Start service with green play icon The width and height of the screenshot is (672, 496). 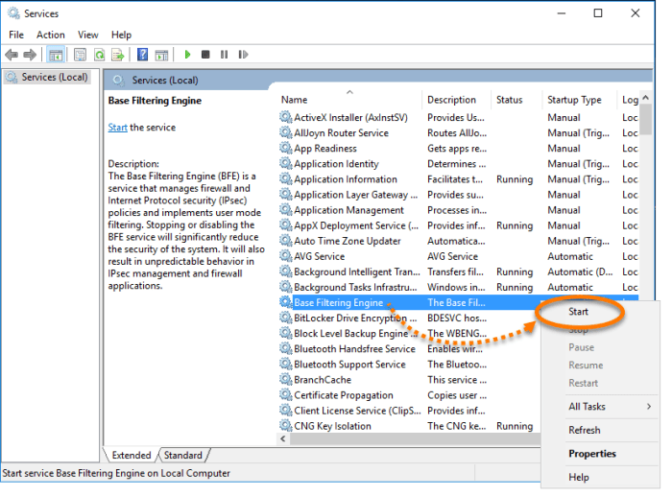pos(187,55)
